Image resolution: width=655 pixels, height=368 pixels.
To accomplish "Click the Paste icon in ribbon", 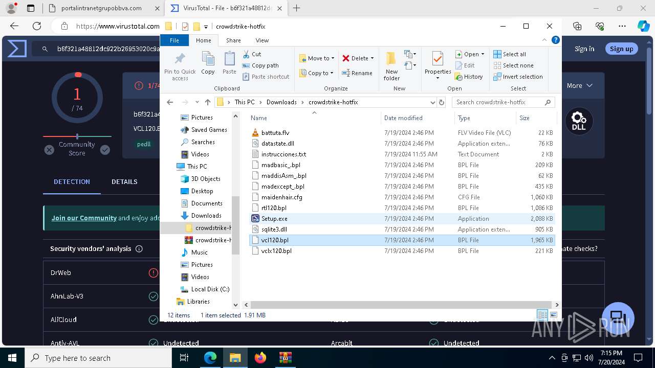I will [229, 64].
